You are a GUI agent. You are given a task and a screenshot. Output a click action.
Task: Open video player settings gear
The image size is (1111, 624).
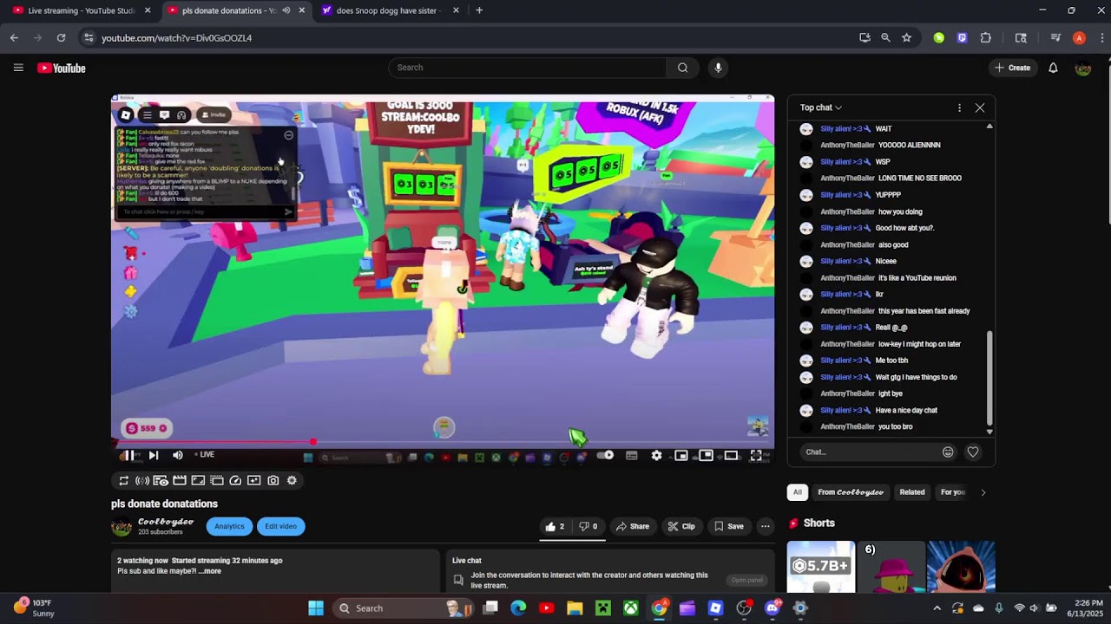click(656, 455)
